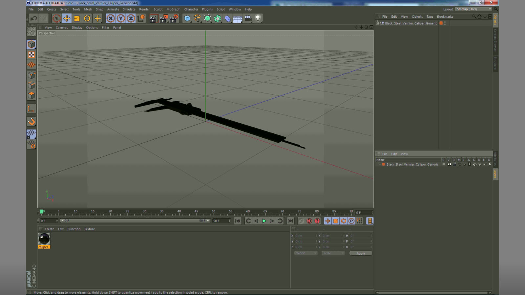The height and width of the screenshot is (295, 525).
Task: Expand Black_Steel_Vernier_Caliper_Generic object tree
Action: click(x=378, y=23)
